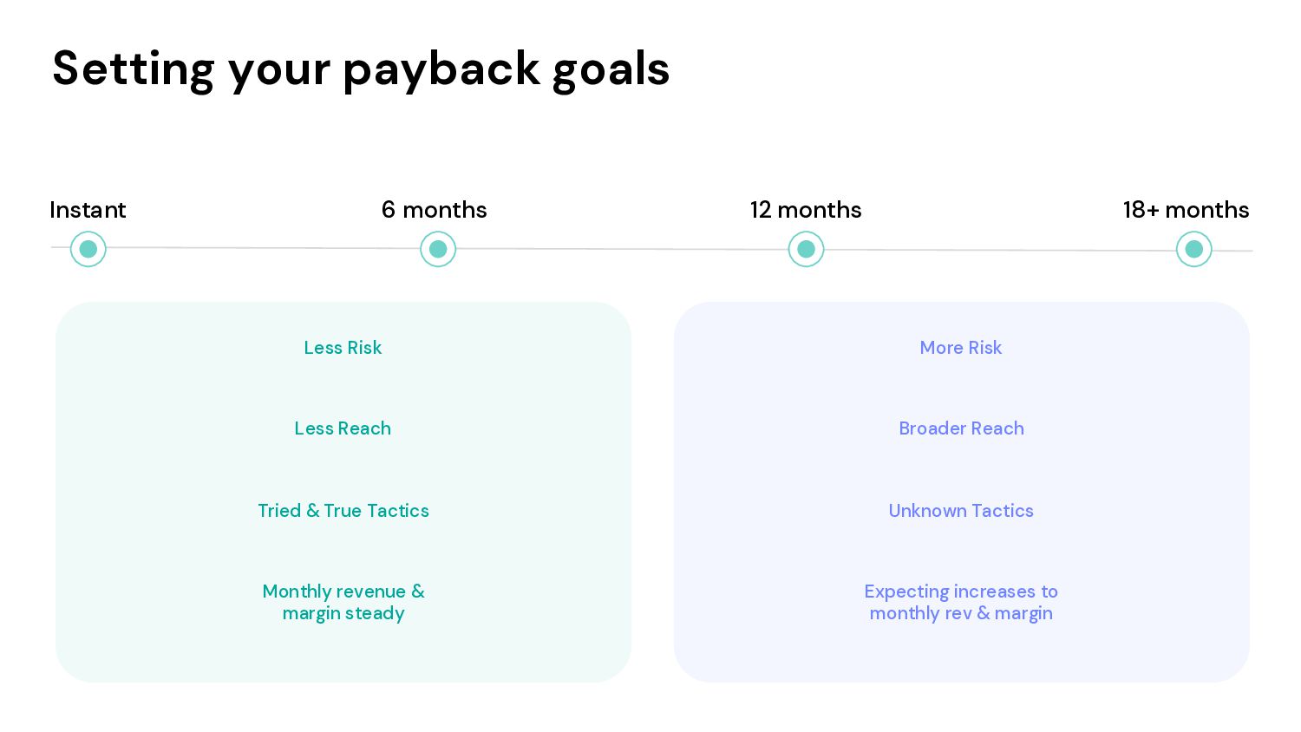Click the '18+ months' label
This screenshot has width=1301, height=732.
click(x=1186, y=210)
